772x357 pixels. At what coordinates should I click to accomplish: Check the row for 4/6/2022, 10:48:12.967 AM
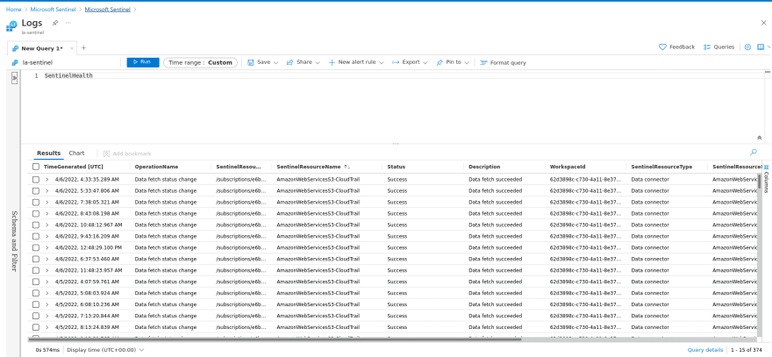(x=35, y=225)
